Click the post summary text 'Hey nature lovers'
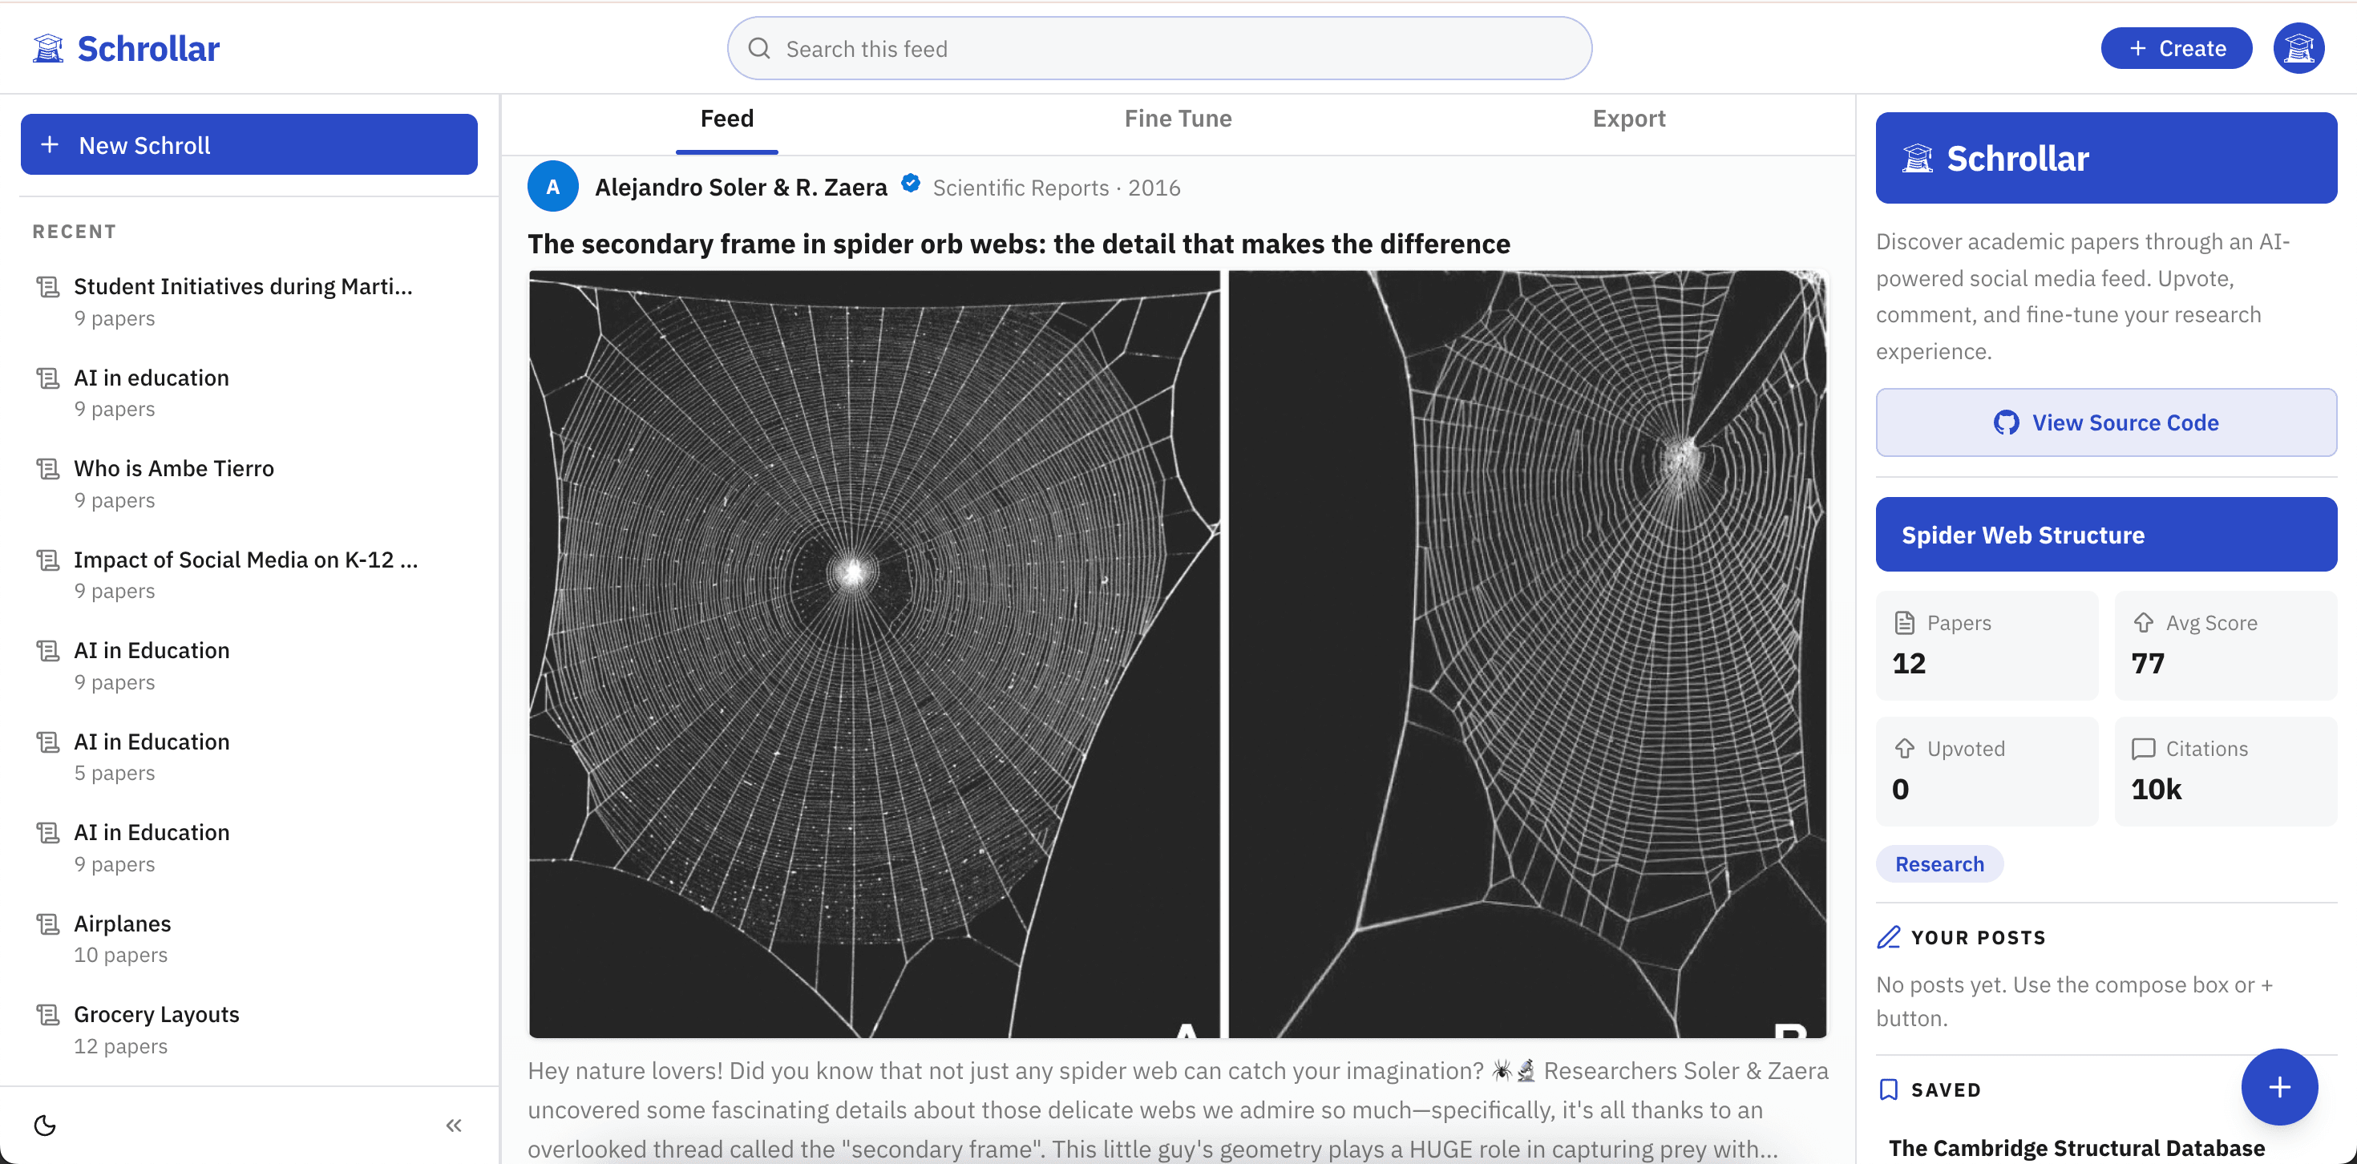 point(1178,1110)
